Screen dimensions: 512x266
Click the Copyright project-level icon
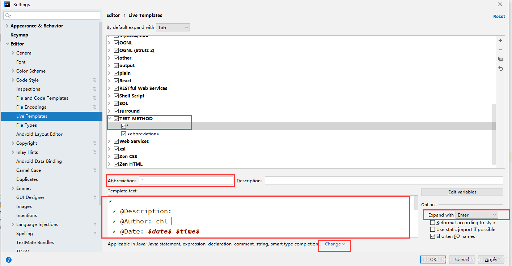[x=94, y=143]
